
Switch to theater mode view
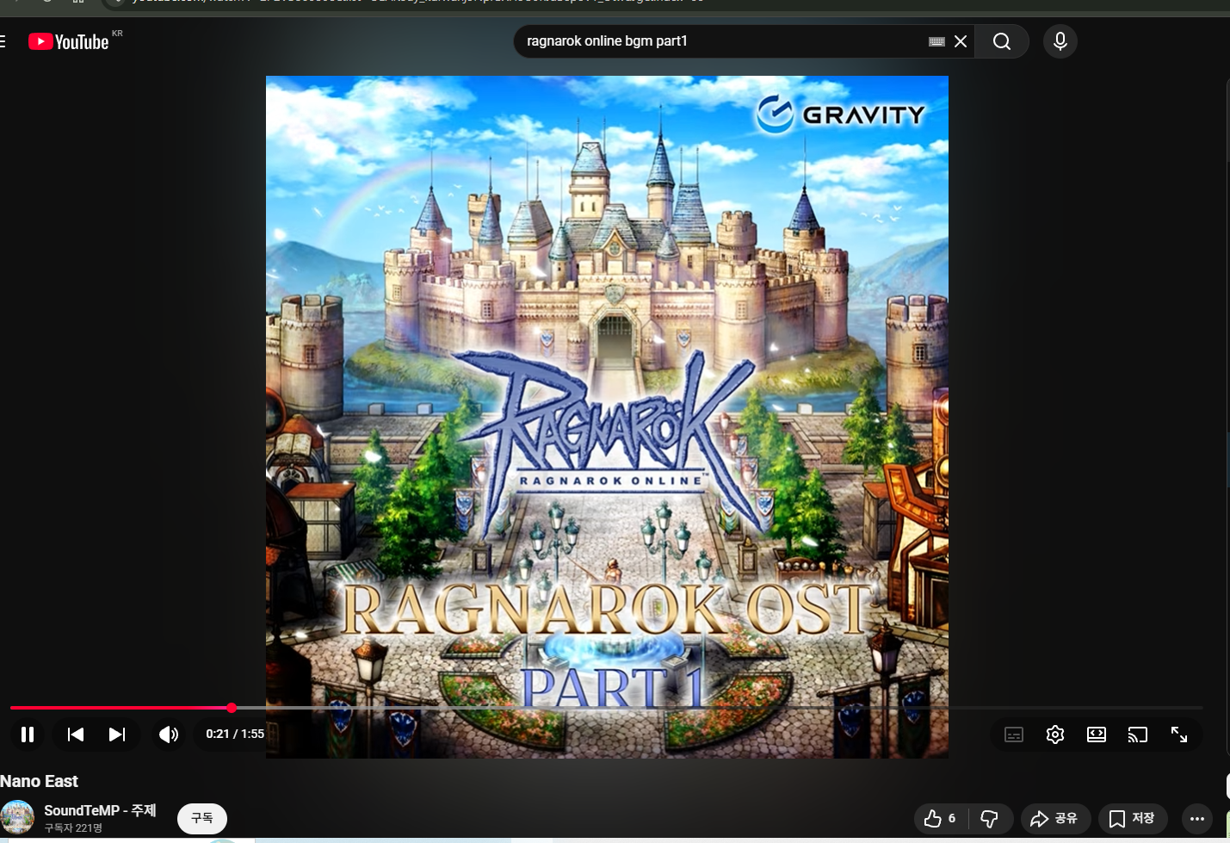coord(1097,735)
